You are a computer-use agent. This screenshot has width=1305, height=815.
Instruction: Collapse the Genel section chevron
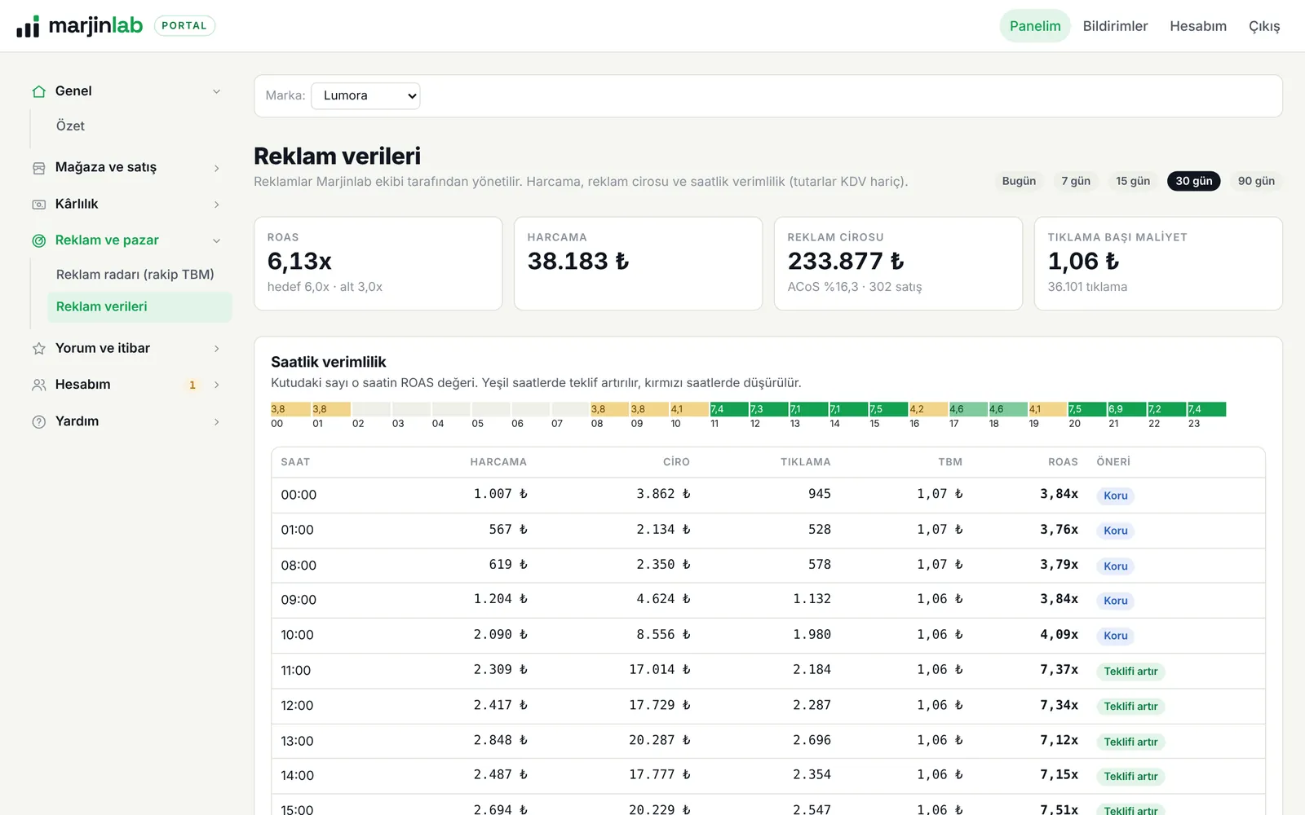click(216, 91)
